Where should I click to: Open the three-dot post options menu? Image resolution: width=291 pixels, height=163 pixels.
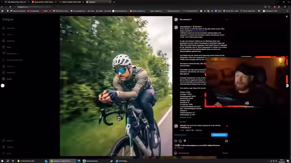[226, 19]
